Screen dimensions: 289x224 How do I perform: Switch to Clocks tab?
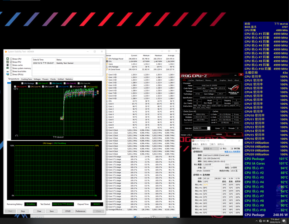click(x=53, y=79)
